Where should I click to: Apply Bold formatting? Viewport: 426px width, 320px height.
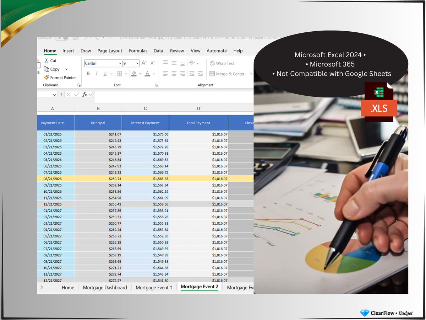coord(88,74)
